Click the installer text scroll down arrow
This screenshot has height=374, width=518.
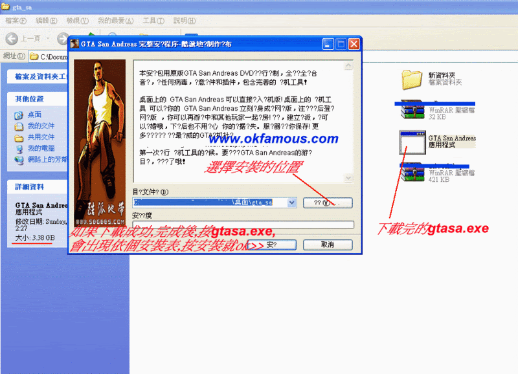click(x=348, y=178)
